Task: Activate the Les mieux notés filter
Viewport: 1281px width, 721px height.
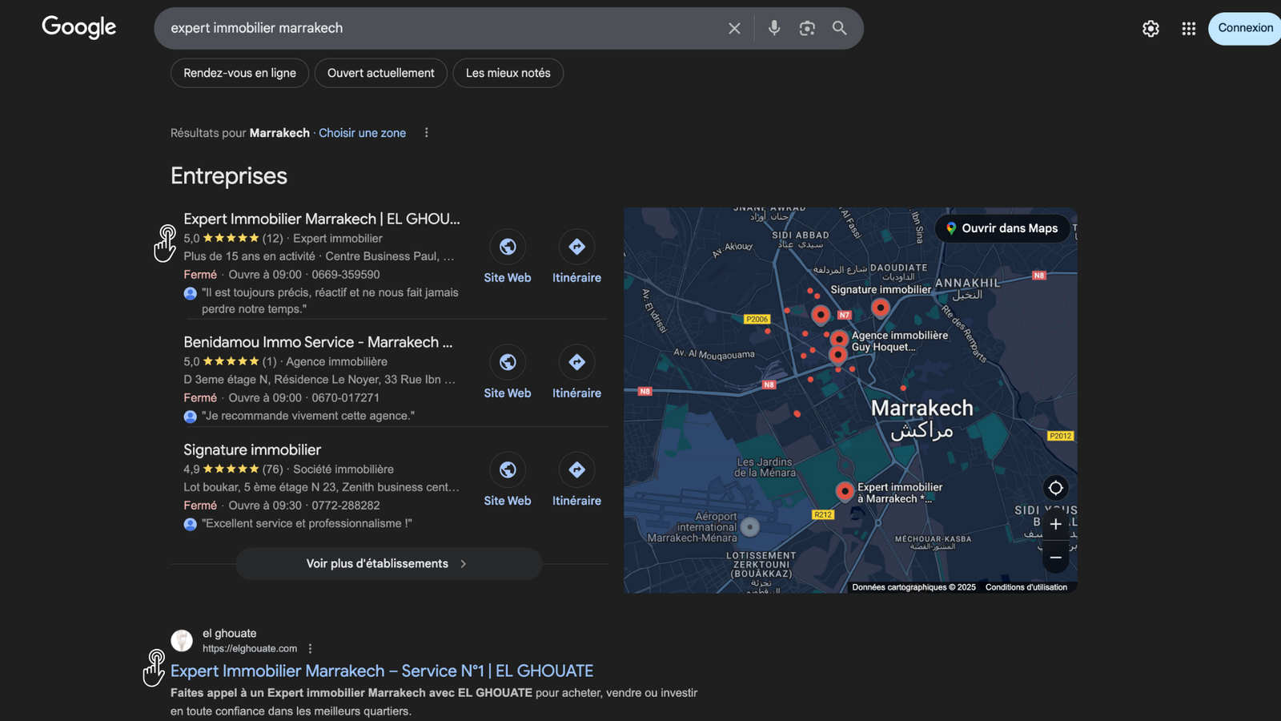Action: [508, 73]
